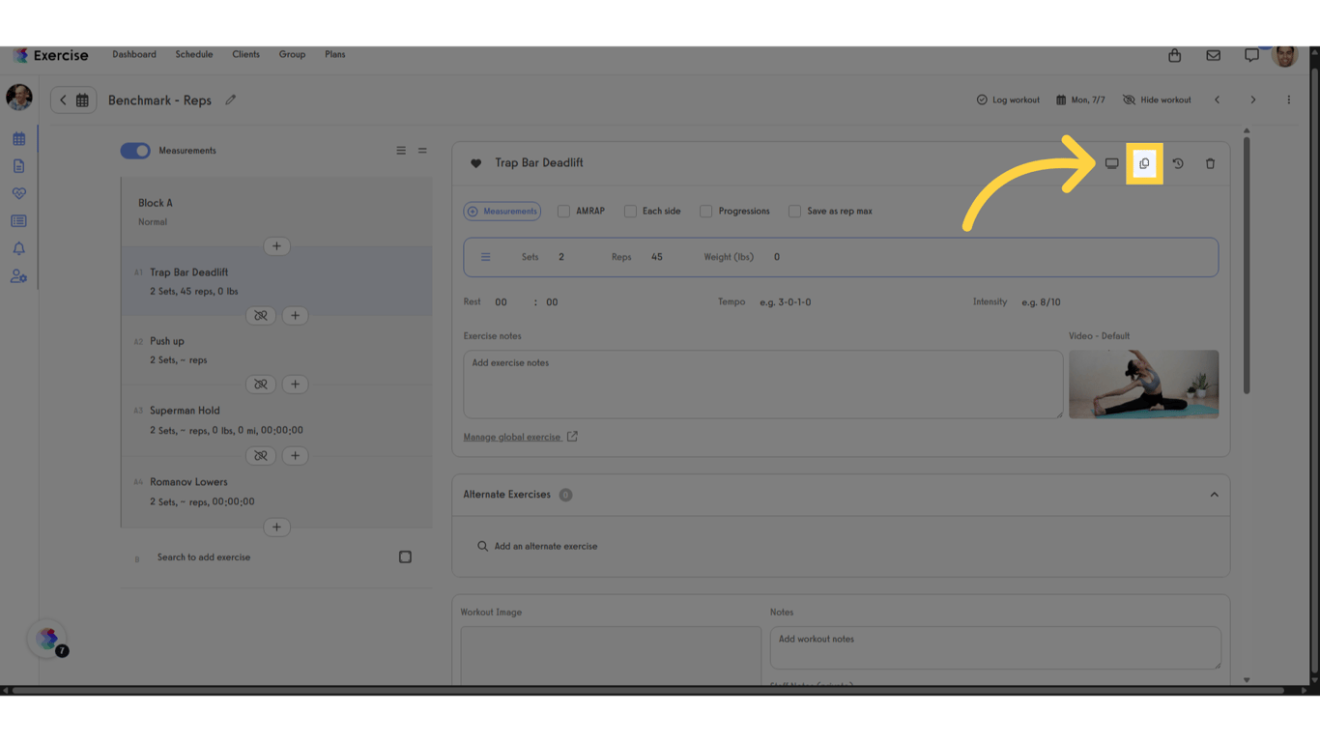Click the plus button below Superman Hold

pyautogui.click(x=295, y=456)
